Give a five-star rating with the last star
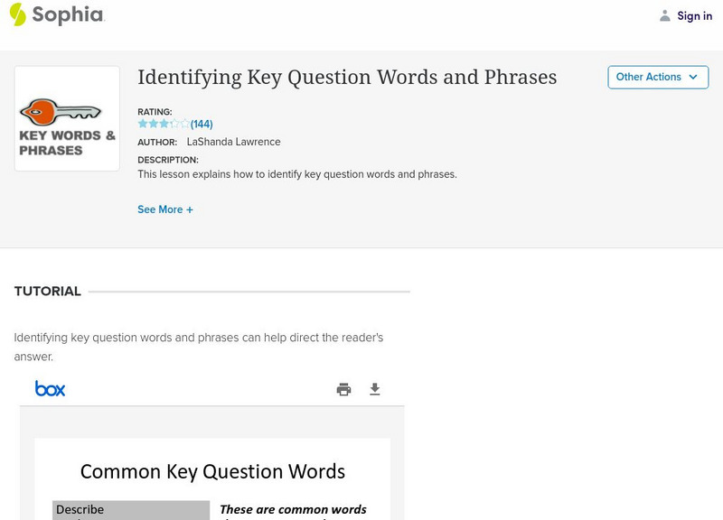 tap(185, 124)
